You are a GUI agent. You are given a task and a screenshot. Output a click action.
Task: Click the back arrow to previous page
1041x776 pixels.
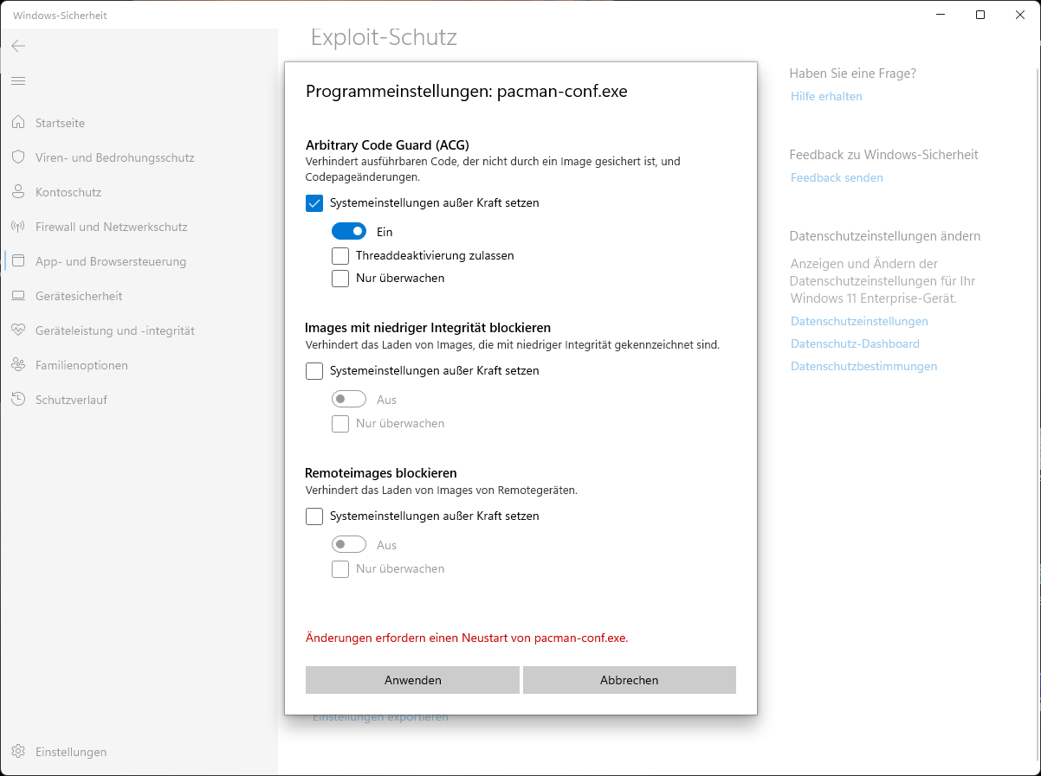tap(18, 46)
